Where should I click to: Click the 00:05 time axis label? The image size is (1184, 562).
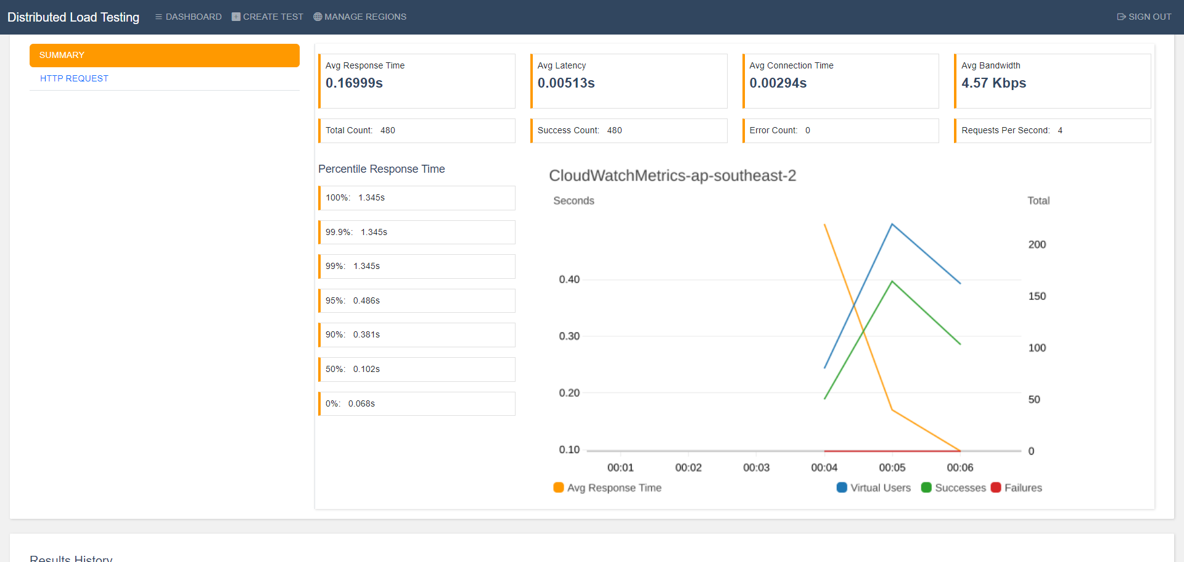(x=892, y=468)
